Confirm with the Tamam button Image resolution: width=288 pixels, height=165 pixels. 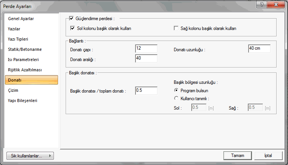(x=238, y=156)
